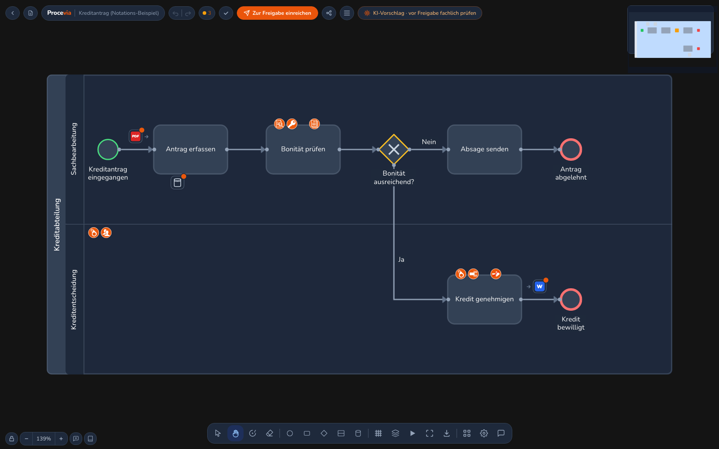The width and height of the screenshot is (719, 449).
Task: Open the documentation book icon
Action: (x=90, y=439)
